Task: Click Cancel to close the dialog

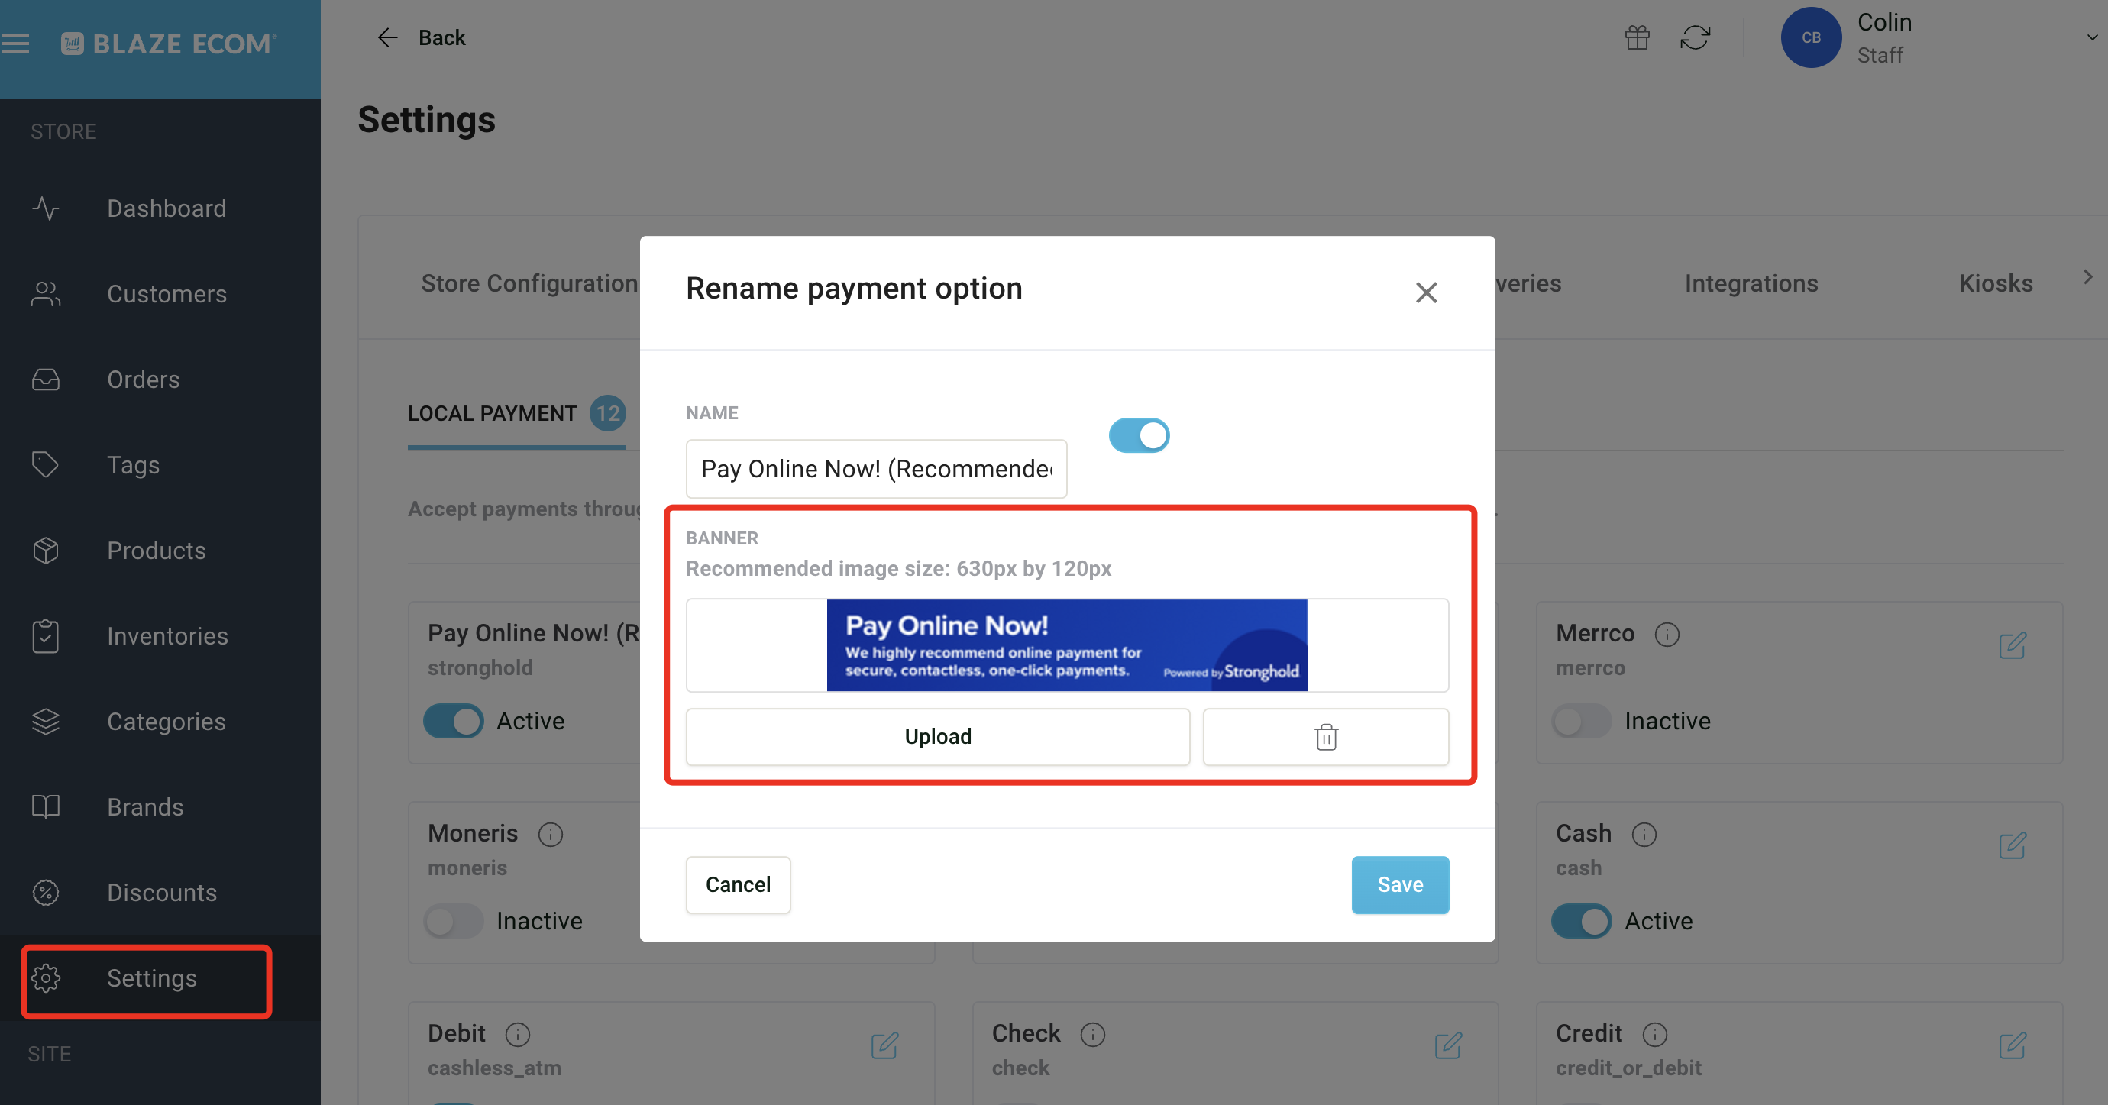Action: click(735, 884)
